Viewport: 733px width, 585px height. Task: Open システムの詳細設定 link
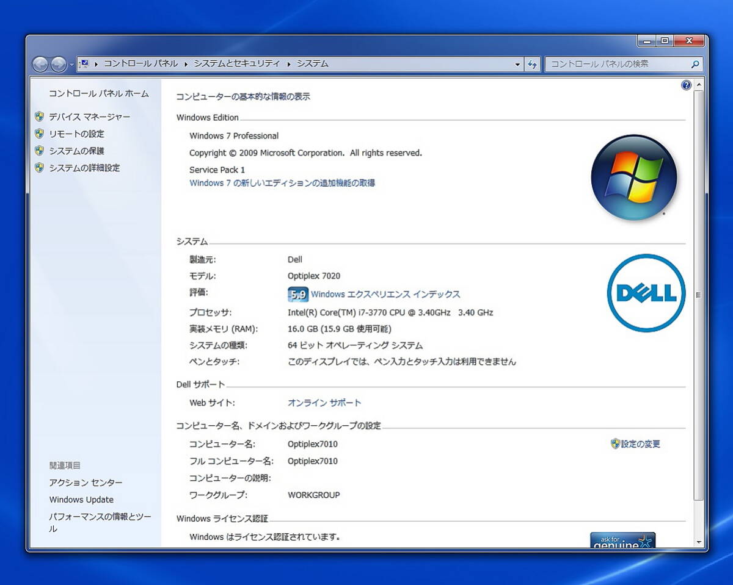pyautogui.click(x=85, y=168)
